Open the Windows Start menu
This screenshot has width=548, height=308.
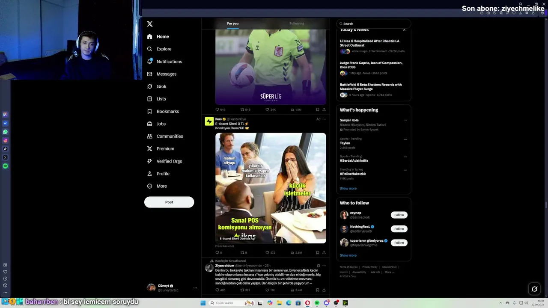pos(203,303)
